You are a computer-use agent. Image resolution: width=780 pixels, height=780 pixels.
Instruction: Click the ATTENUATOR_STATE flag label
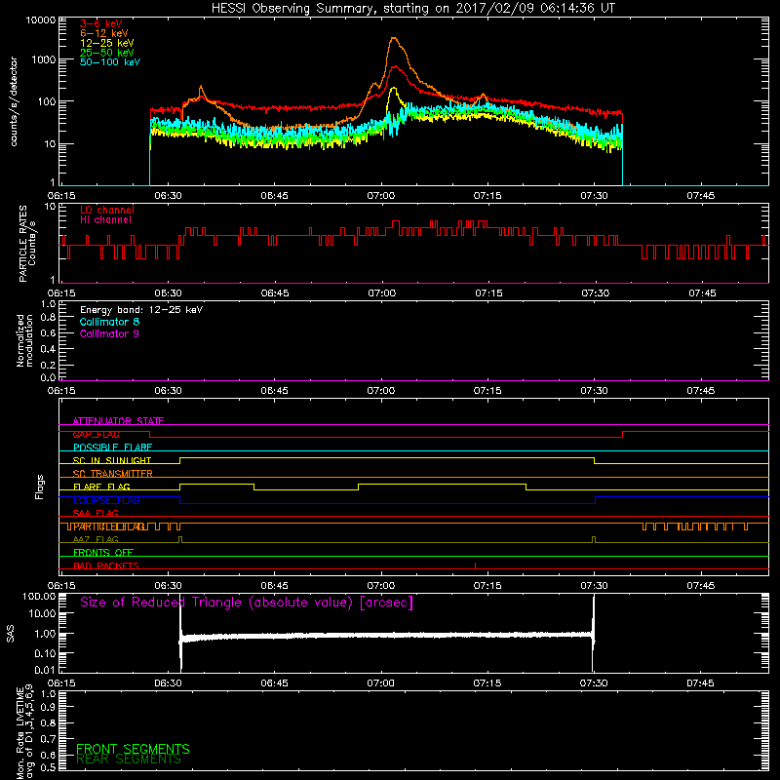click(118, 421)
